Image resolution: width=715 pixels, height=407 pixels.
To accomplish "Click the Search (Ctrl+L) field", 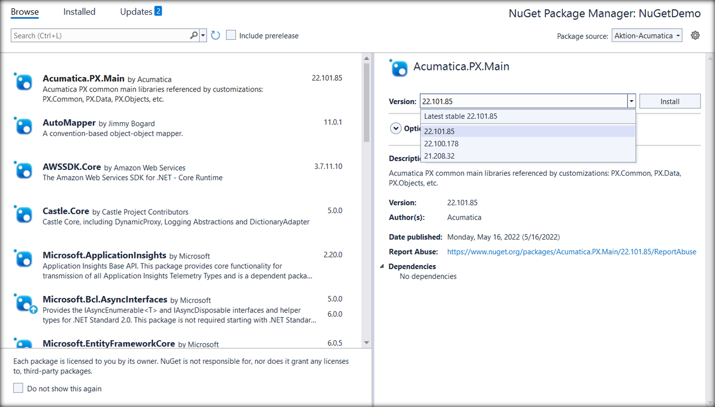I will click(100, 35).
